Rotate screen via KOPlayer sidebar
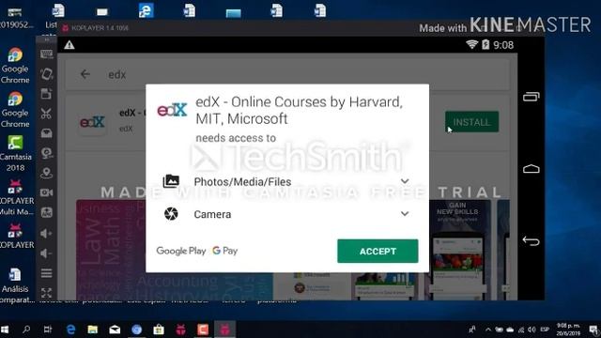Image resolution: width=601 pixels, height=338 pixels. coord(46,74)
